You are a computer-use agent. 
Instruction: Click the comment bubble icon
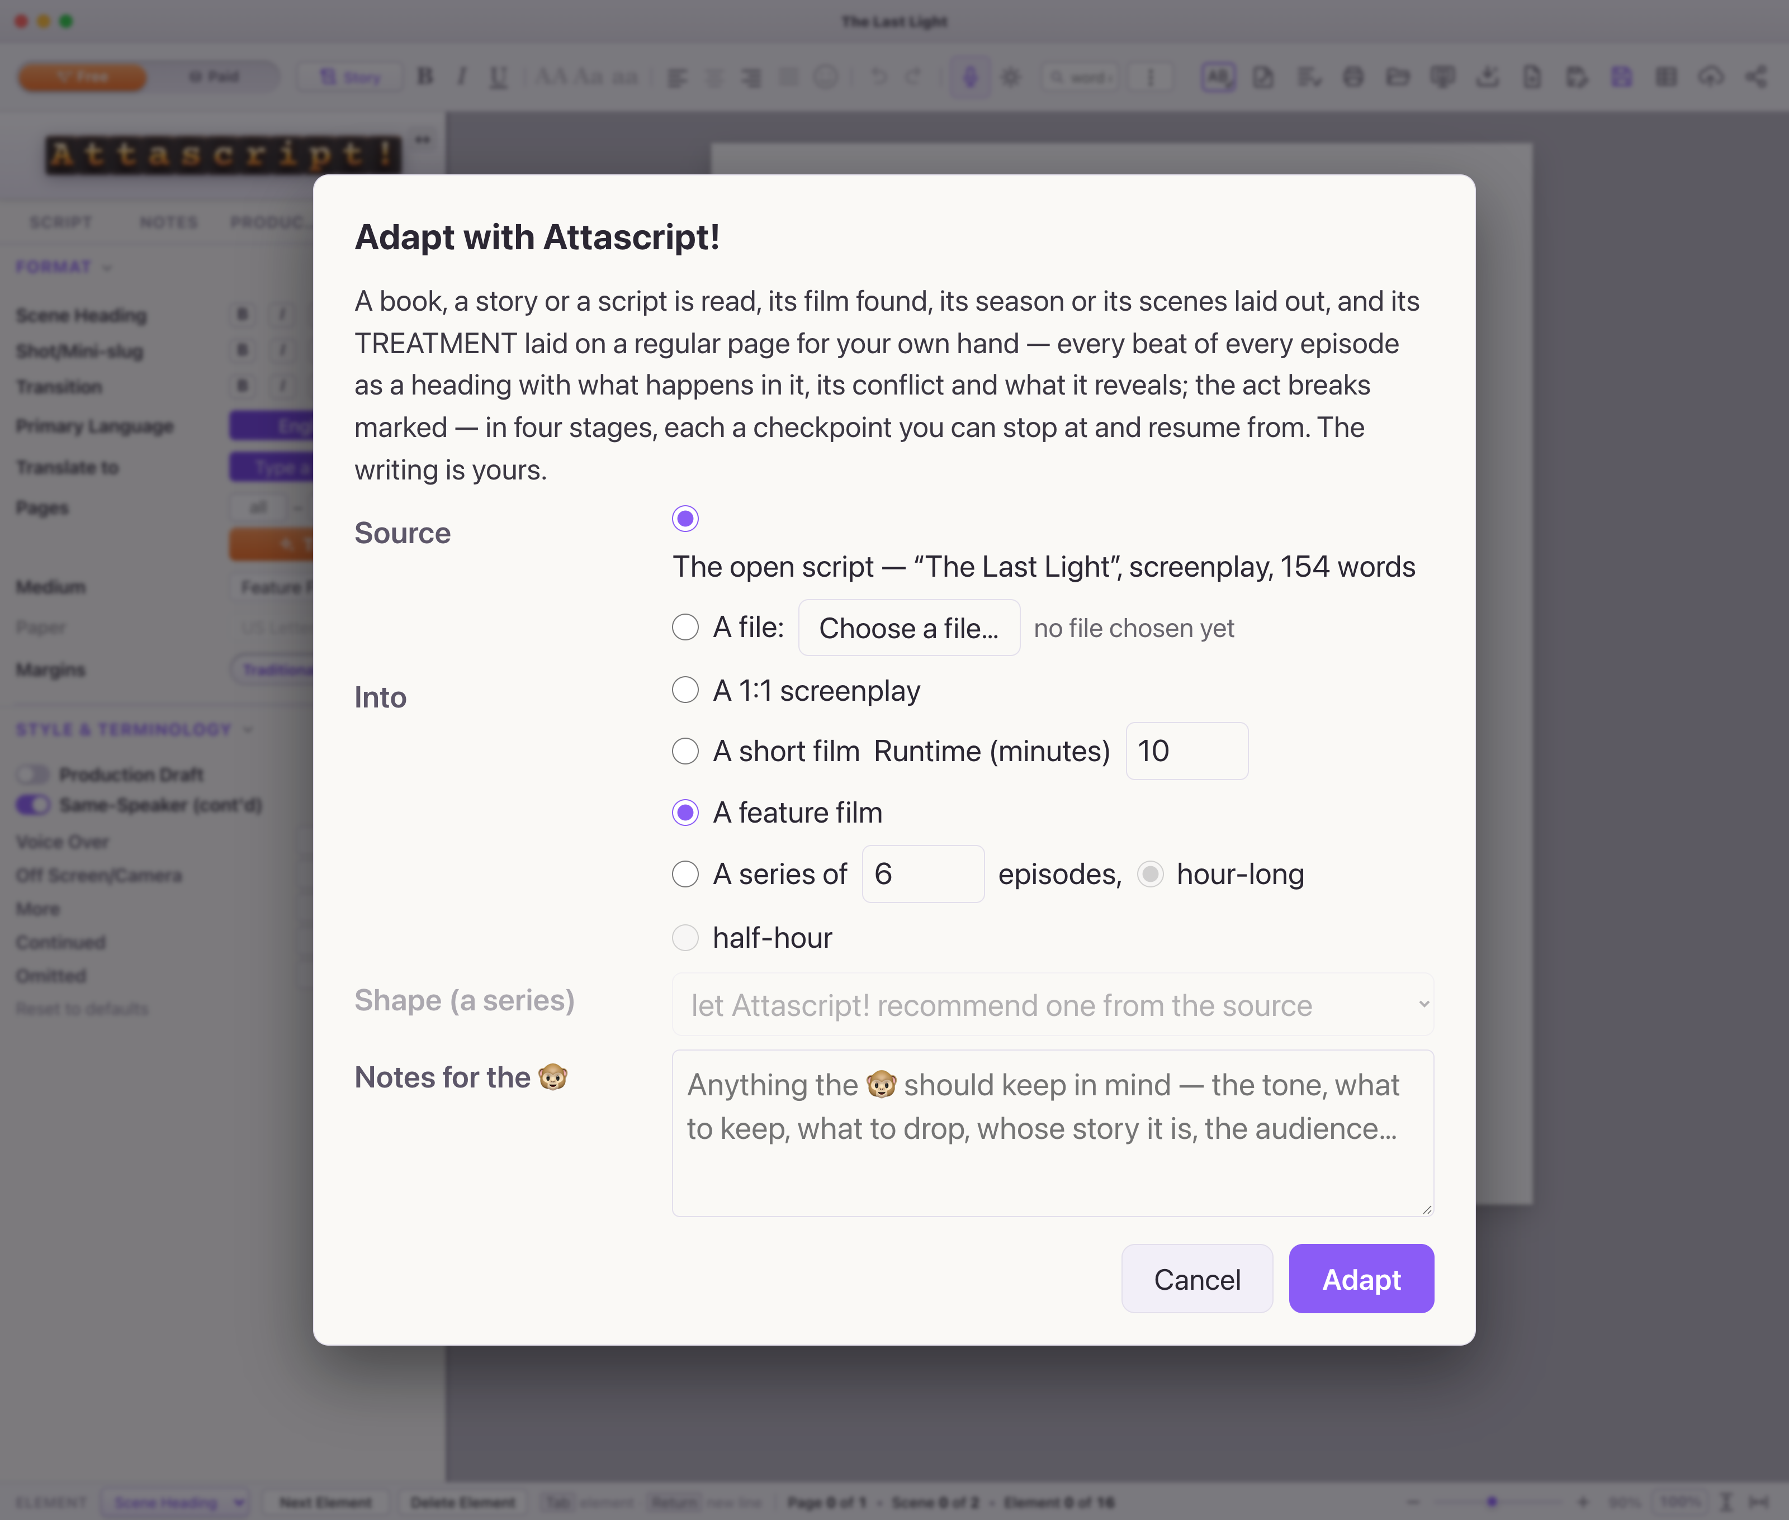pos(1442,77)
